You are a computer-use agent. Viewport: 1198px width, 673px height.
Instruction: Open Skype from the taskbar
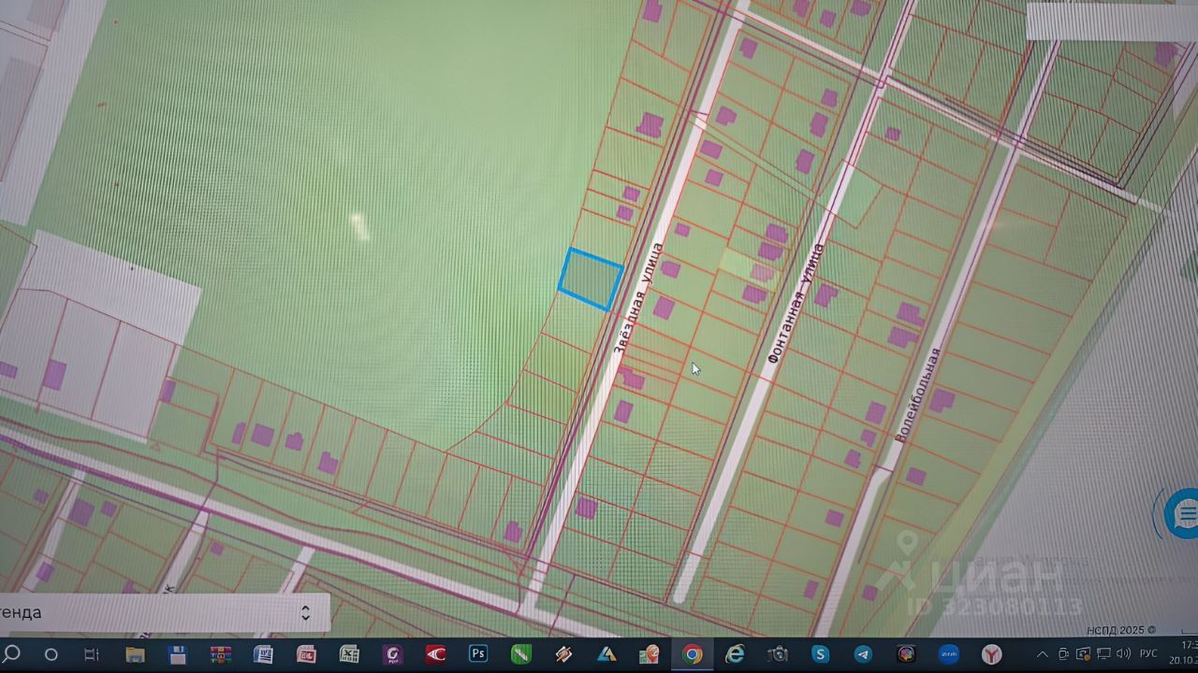point(821,654)
